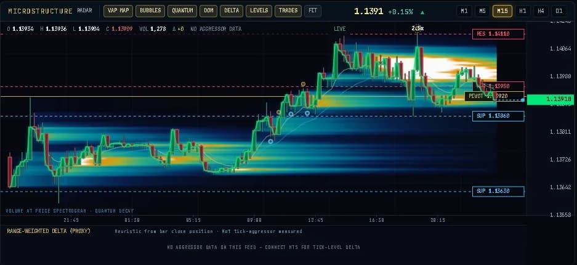Toggle the TRADES overlay
Viewport: 577px width, 265px height.
(288, 11)
